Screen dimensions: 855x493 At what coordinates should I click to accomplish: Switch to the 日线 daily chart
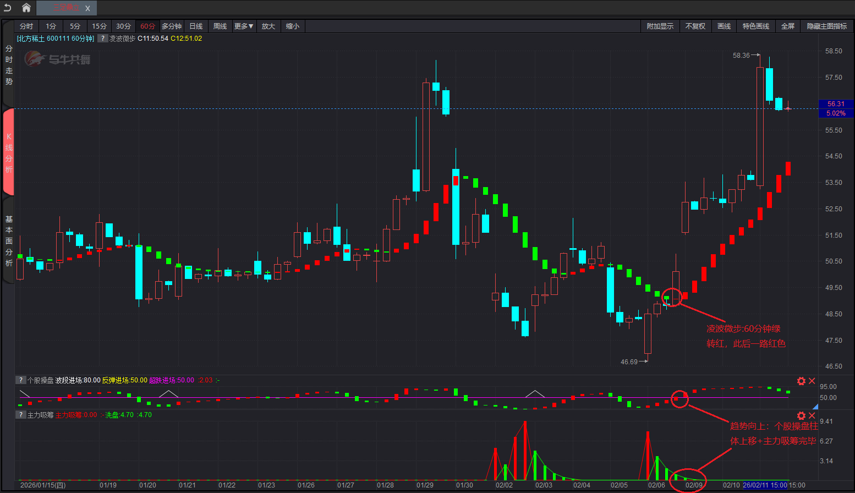click(x=196, y=26)
